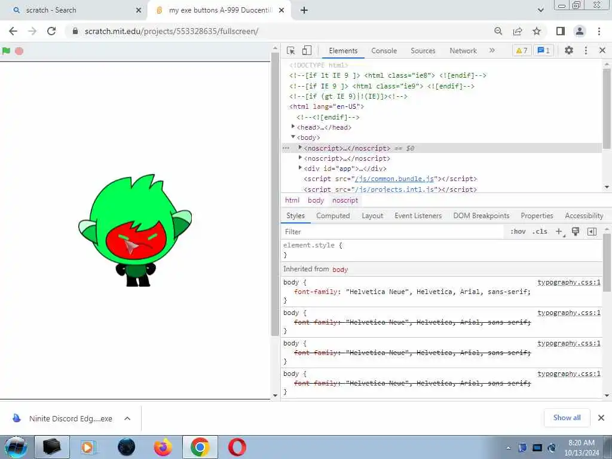Click the share page icon in address bar

pyautogui.click(x=518, y=31)
